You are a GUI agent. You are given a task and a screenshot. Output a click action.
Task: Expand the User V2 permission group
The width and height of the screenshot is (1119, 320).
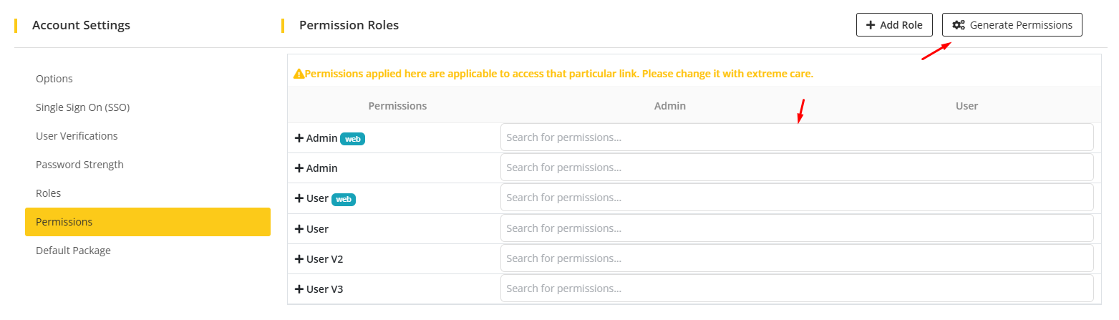[299, 259]
